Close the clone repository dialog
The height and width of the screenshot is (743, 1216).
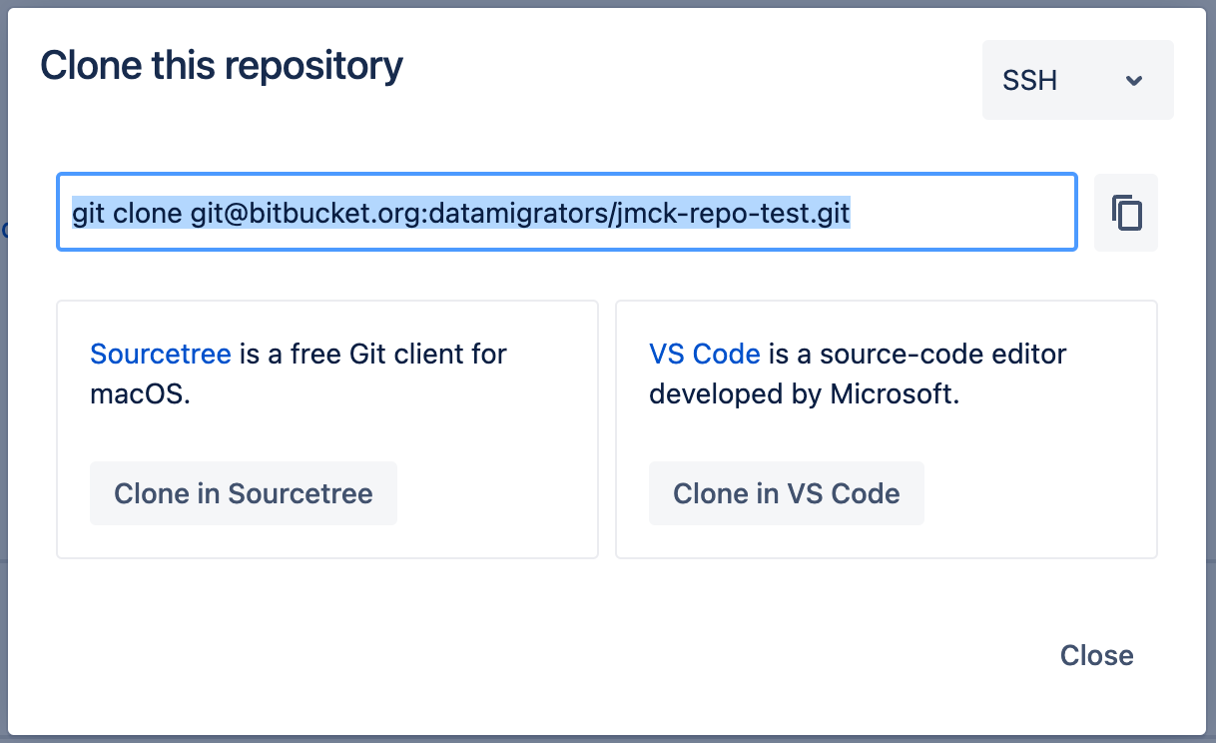(1096, 655)
